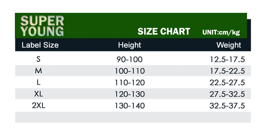Image resolution: width=268 pixels, height=136 pixels.
Task: Select the 130-140 height cell
Action: pos(130,106)
